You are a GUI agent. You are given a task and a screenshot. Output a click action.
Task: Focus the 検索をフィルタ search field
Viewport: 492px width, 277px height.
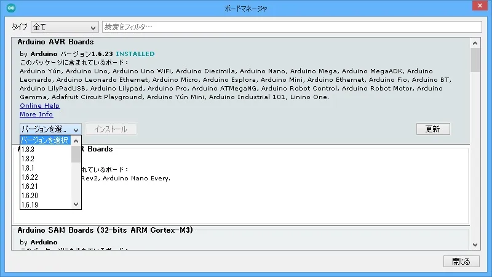coord(292,27)
